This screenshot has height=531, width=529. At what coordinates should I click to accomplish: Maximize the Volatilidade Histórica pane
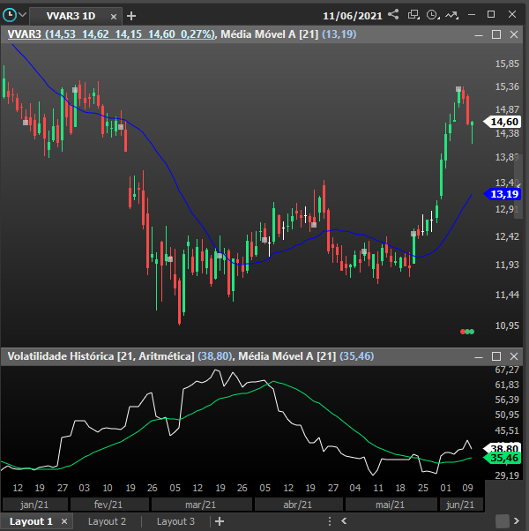(496, 356)
